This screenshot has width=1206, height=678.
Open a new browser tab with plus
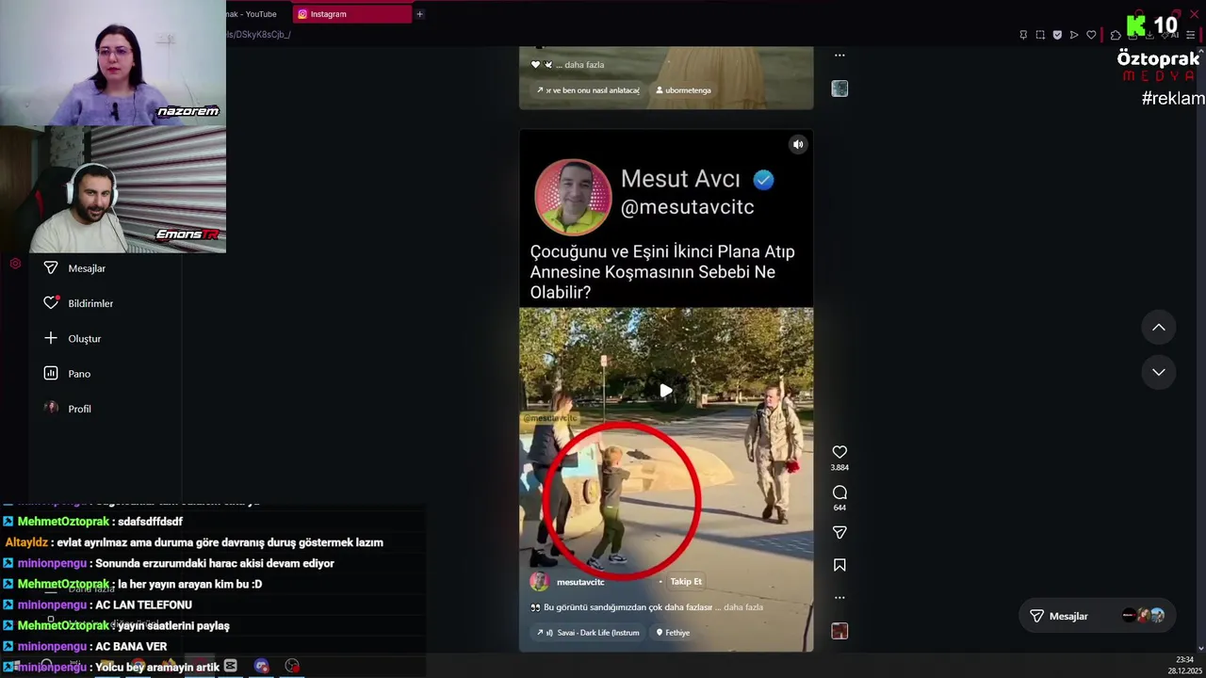419,14
